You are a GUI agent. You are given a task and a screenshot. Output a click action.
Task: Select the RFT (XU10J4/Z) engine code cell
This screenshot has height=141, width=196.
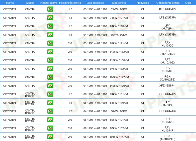coord(167,61)
